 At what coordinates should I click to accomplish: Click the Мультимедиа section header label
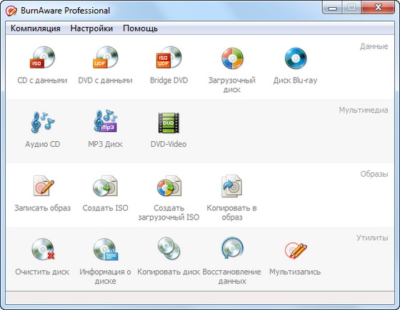(364, 110)
